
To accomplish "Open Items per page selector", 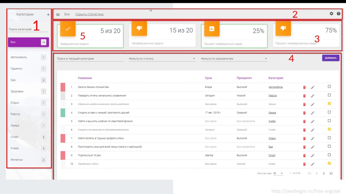I will (x=278, y=173).
